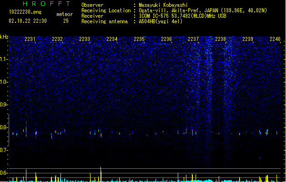The width and height of the screenshot is (286, 182).
Task: Click the 2234 time marker
Action: click(x=112, y=39)
